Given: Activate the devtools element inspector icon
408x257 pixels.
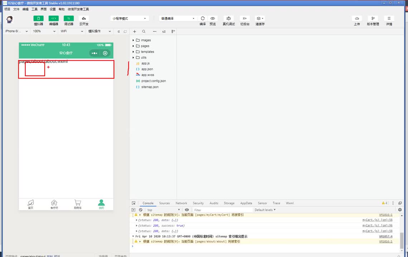Looking at the screenshot, I should [134, 203].
